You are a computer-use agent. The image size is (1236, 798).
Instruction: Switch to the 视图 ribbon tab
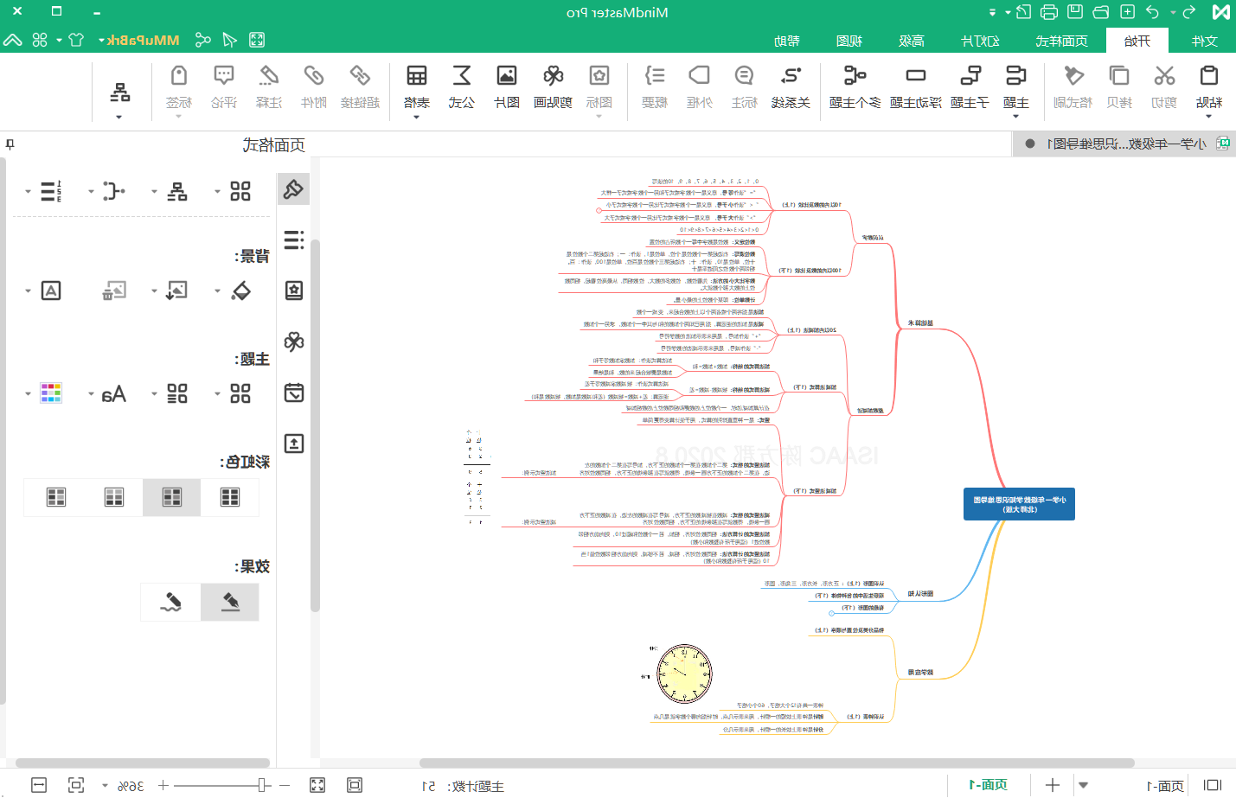pos(849,41)
